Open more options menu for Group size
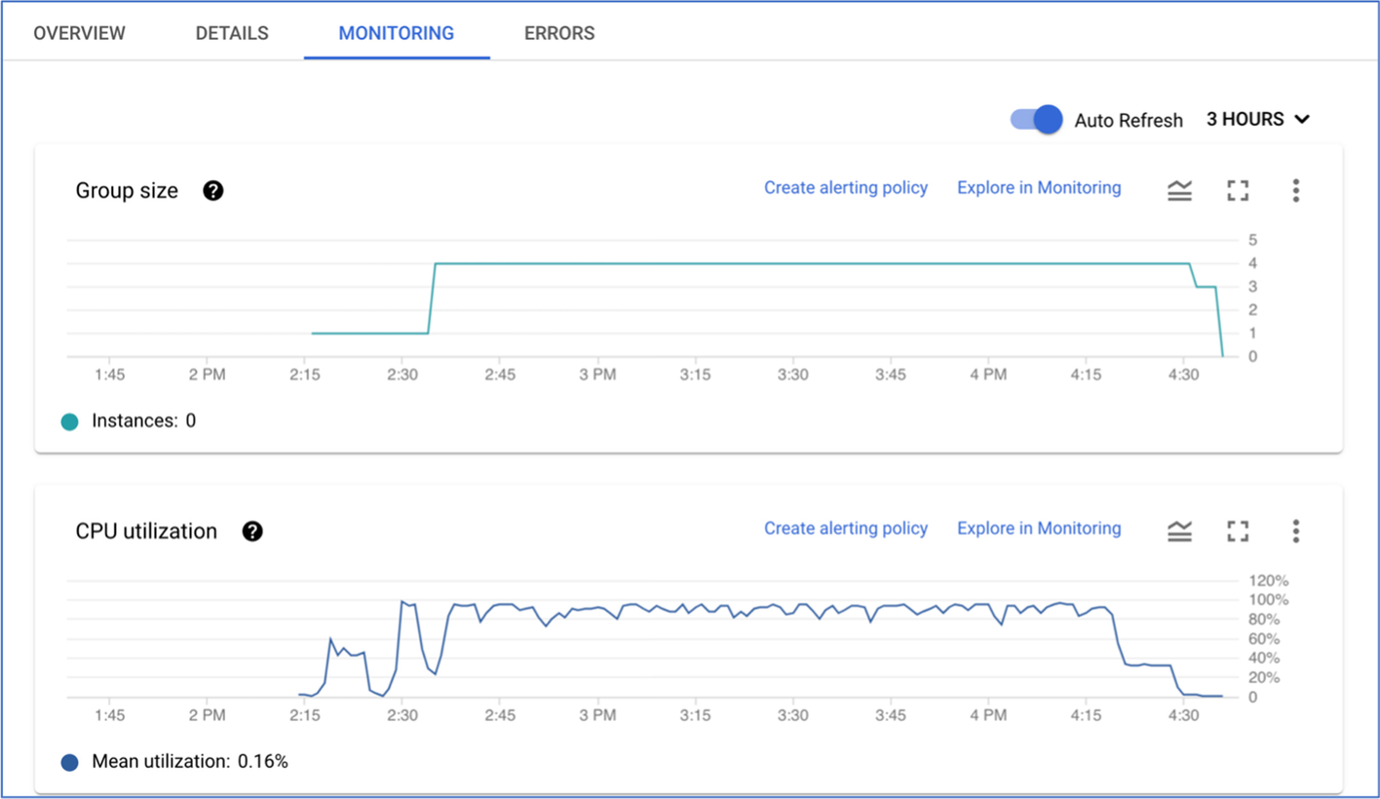Viewport: 1380px width, 799px height. pyautogui.click(x=1295, y=190)
